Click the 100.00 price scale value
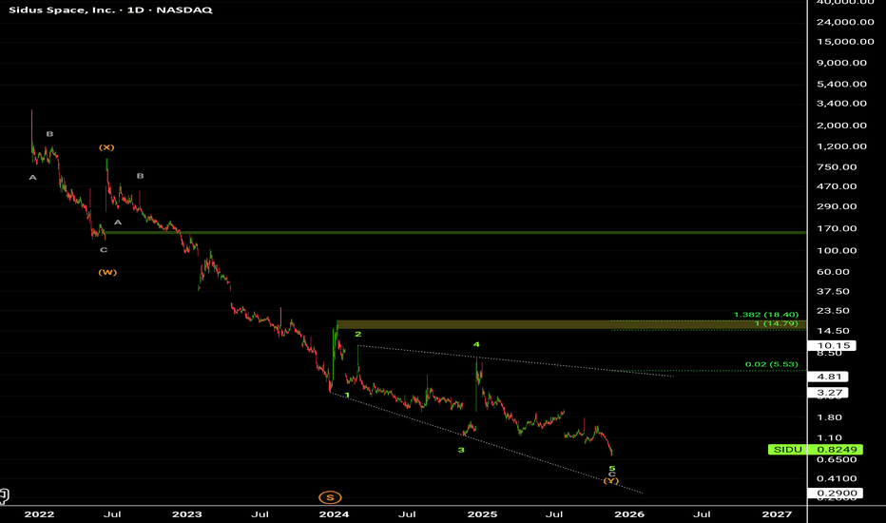 pyautogui.click(x=837, y=250)
